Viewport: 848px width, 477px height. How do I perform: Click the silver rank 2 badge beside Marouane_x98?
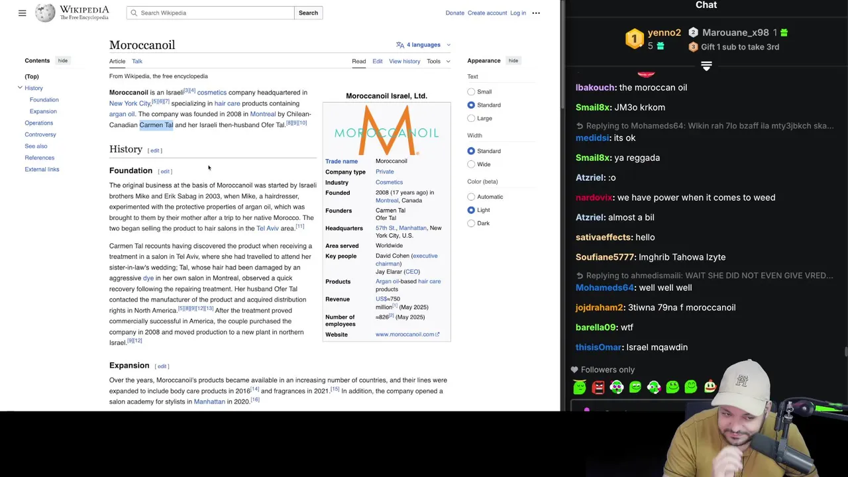(x=693, y=32)
